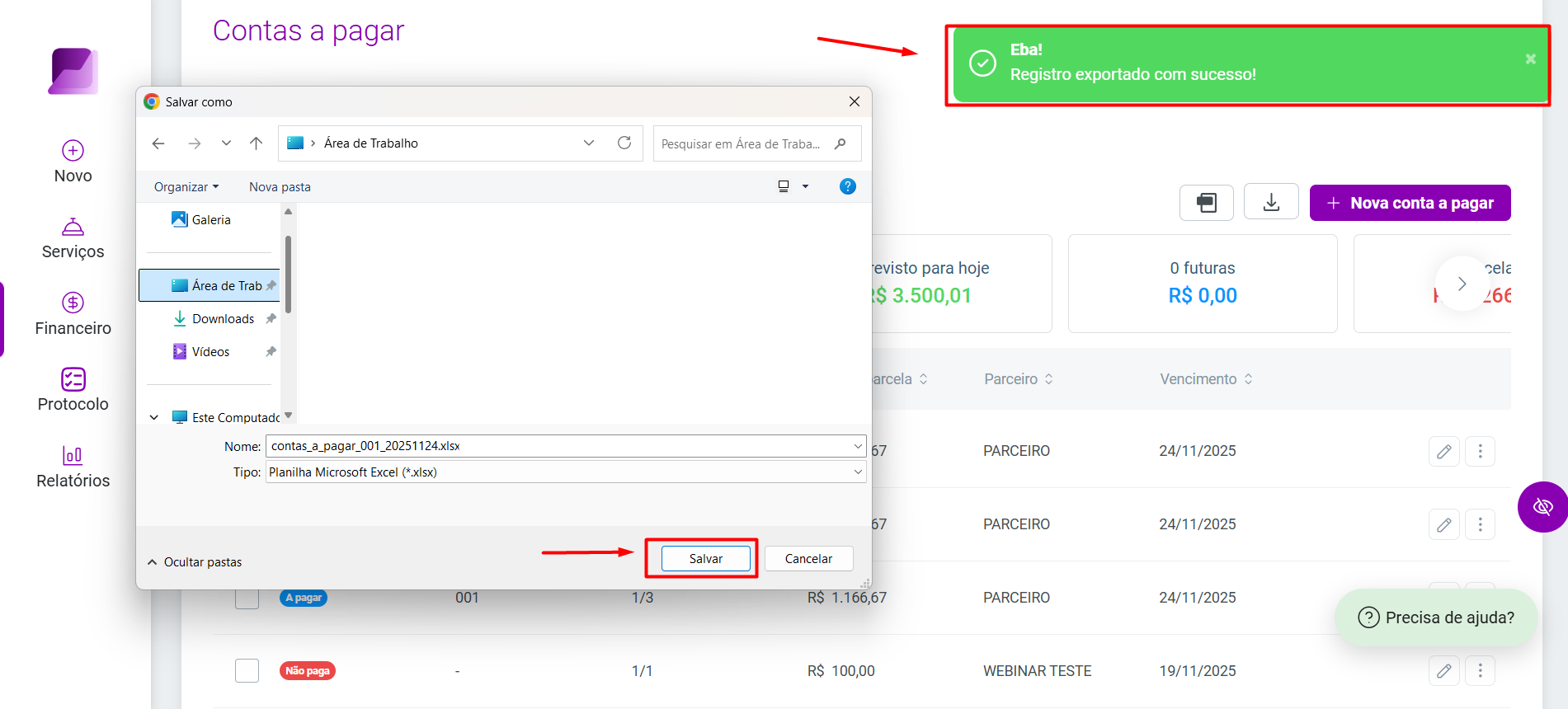Image resolution: width=1568 pixels, height=709 pixels.
Task: Click the print icon button beside the download button
Action: (x=1207, y=202)
